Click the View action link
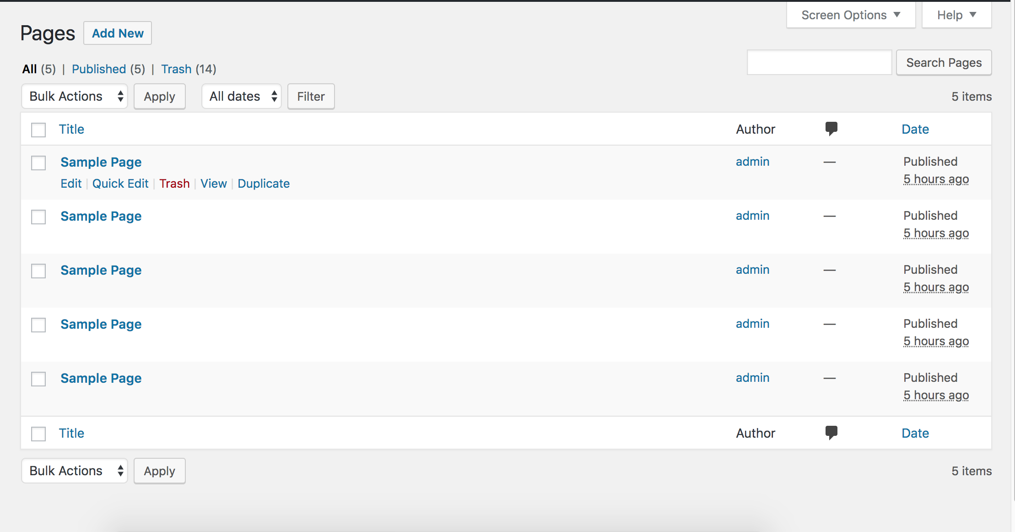 coord(214,184)
